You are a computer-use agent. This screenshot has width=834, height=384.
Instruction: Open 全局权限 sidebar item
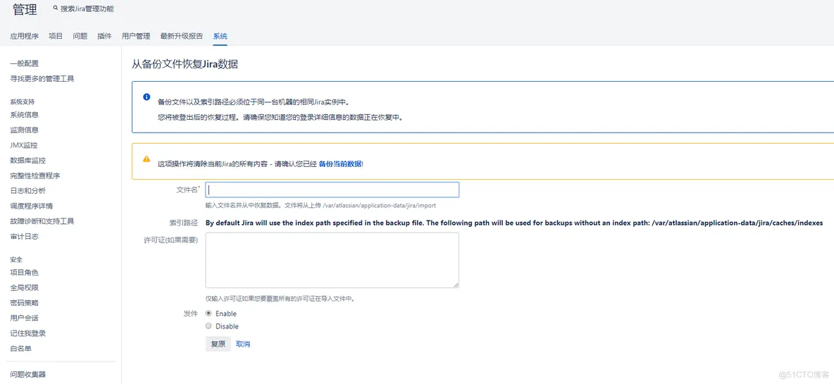click(25, 287)
